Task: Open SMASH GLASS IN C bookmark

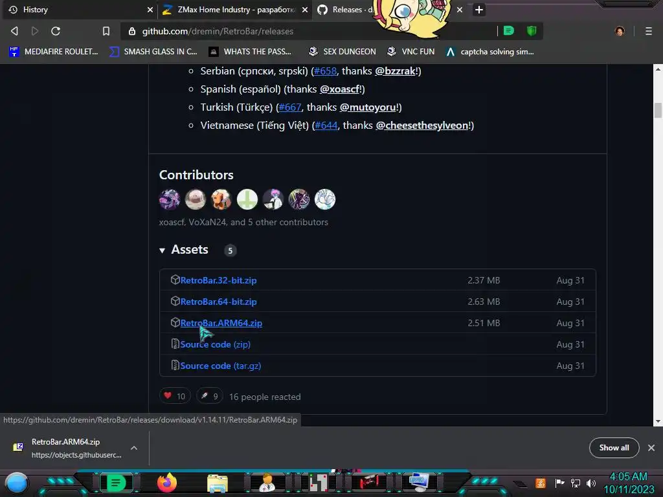Action: [153, 52]
